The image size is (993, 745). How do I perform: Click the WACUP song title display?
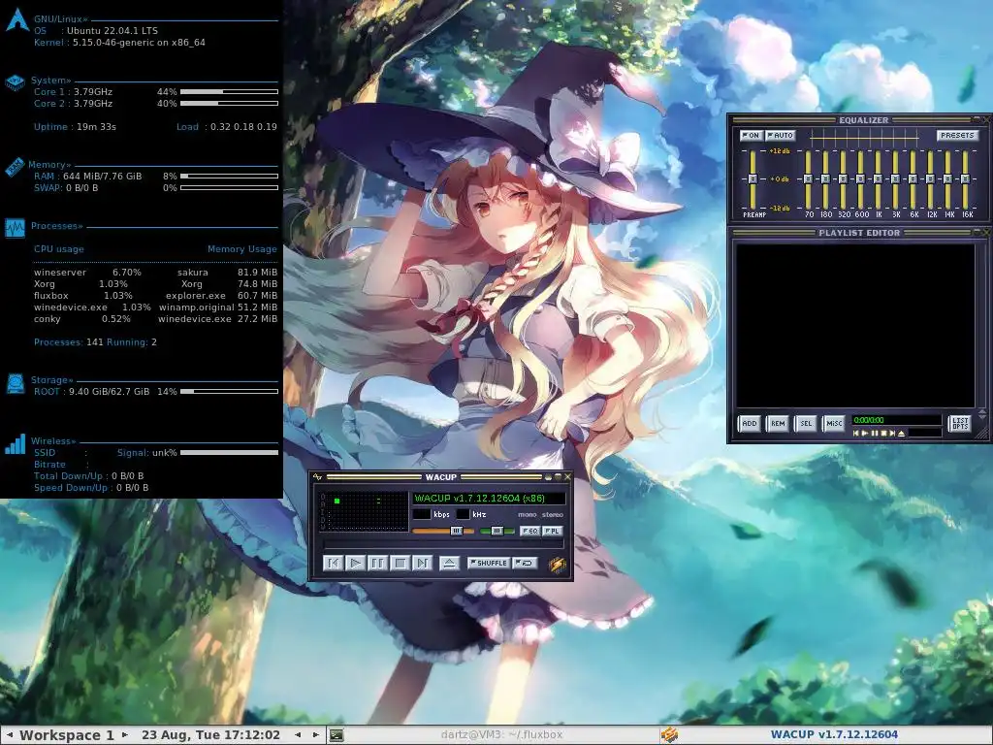489,498
